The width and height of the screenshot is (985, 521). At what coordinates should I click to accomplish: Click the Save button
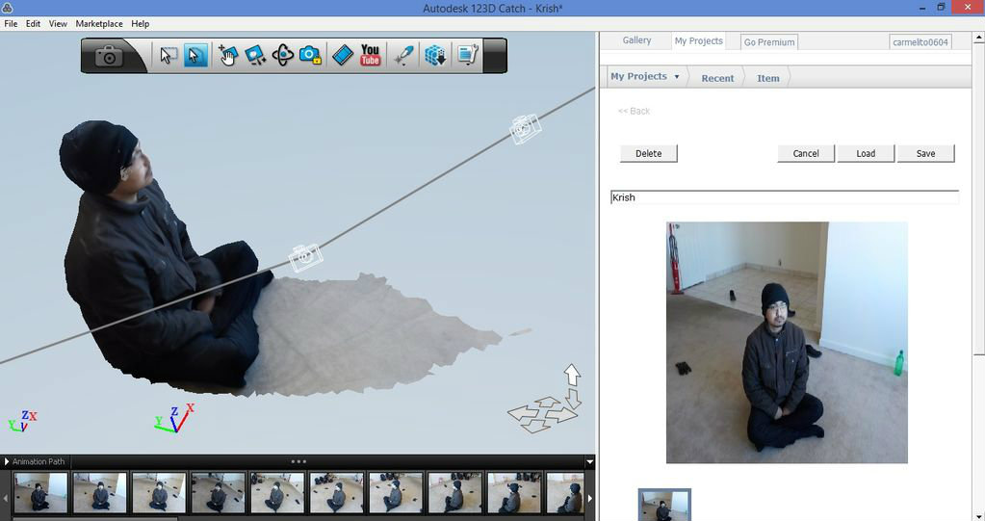926,153
